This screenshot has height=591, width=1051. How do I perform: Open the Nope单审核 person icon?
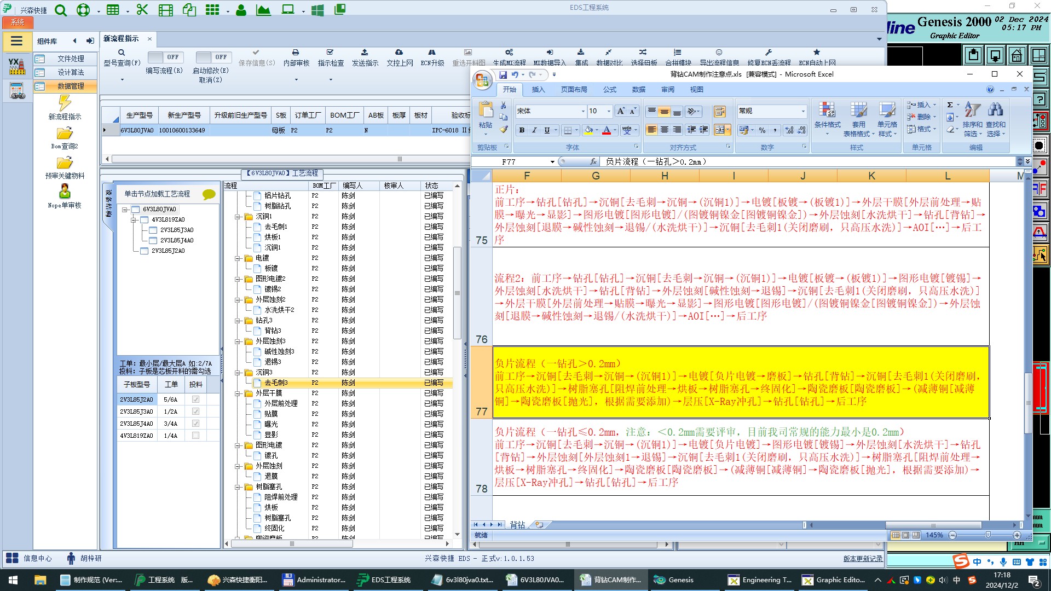point(65,192)
